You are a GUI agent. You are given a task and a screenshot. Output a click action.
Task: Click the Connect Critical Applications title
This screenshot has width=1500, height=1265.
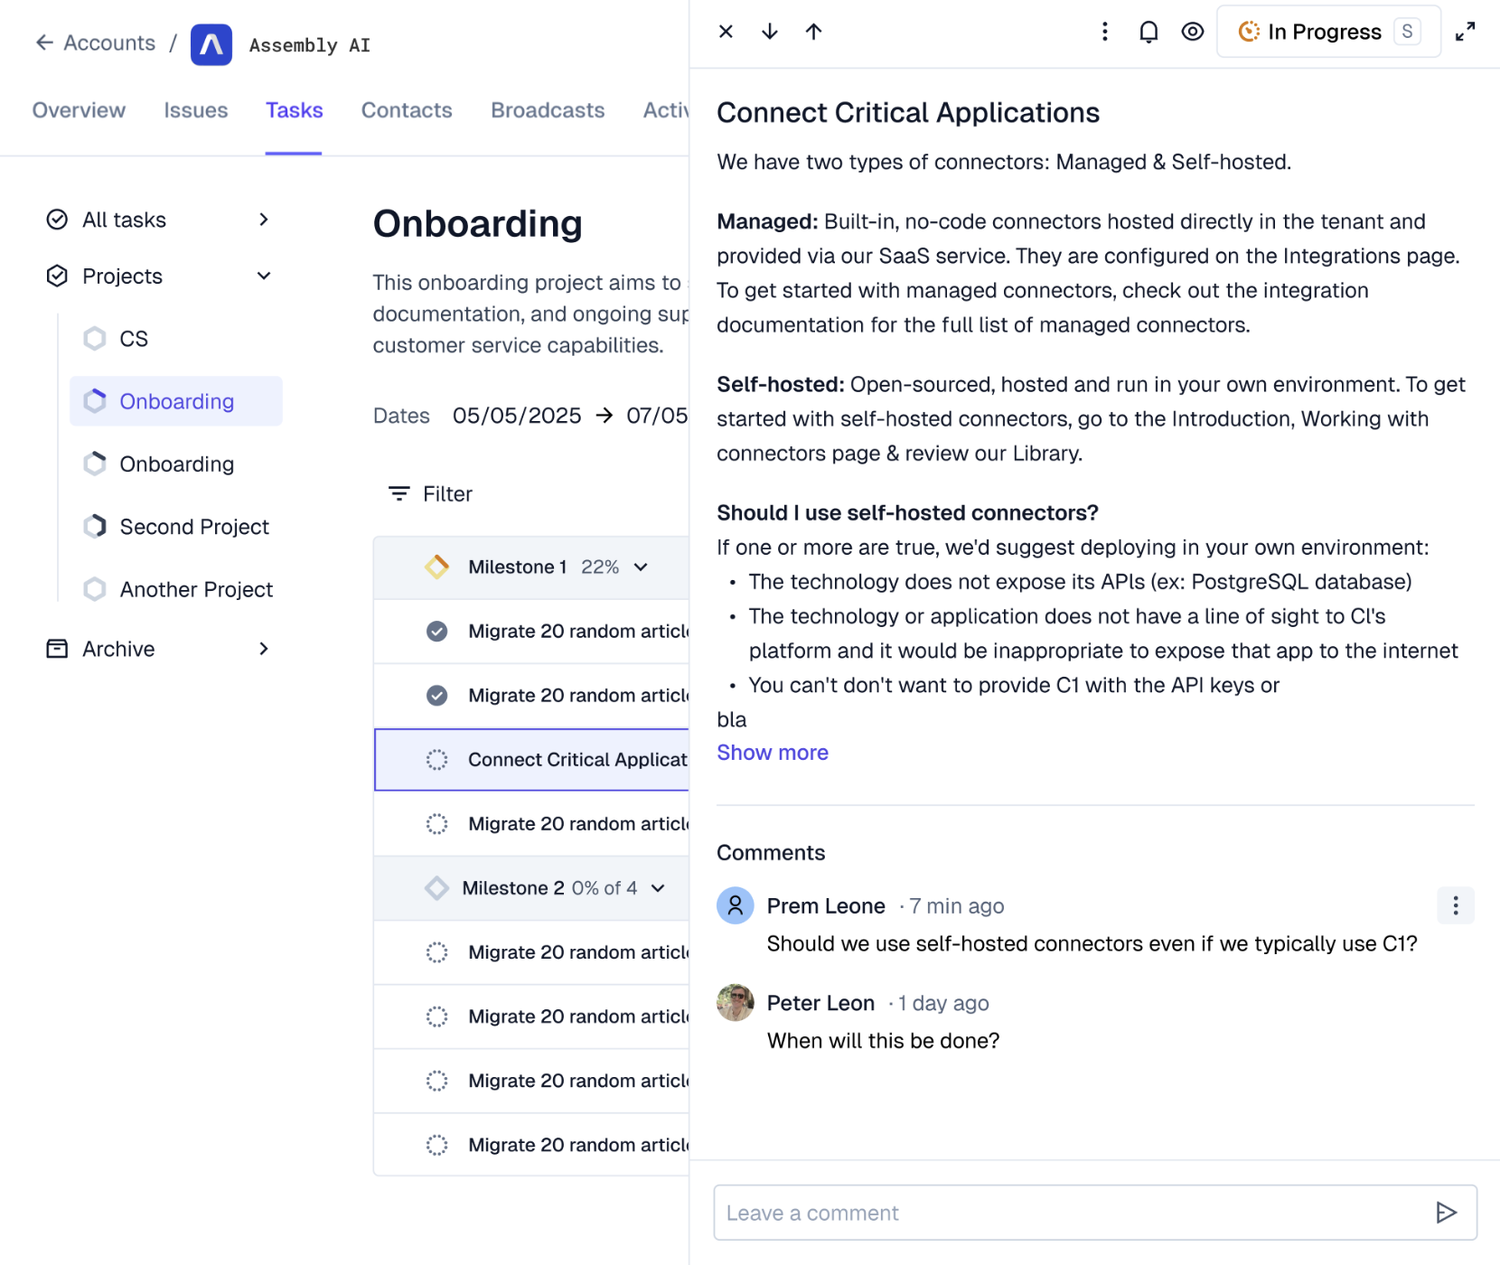click(x=908, y=113)
